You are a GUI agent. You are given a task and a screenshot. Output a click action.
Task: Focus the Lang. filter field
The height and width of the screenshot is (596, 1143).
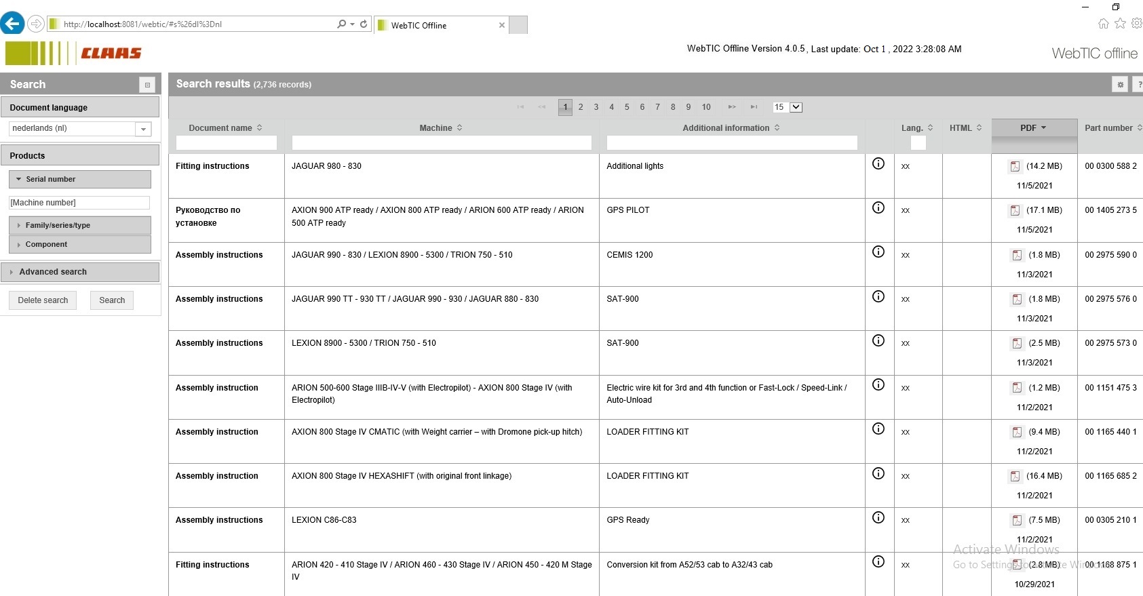click(x=918, y=142)
